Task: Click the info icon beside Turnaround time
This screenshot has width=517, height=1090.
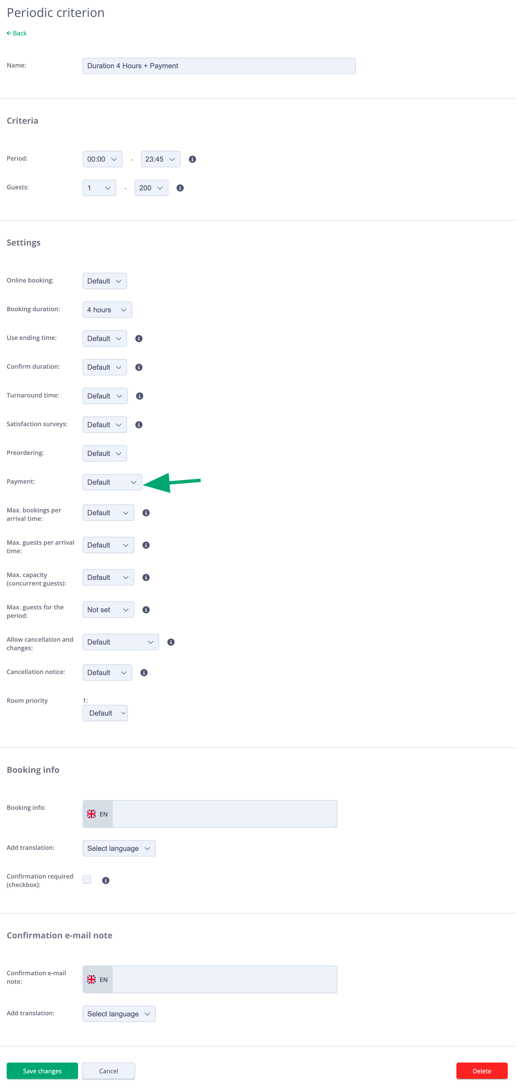Action: coord(139,396)
